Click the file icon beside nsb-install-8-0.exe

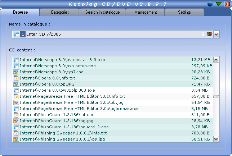point(16,60)
